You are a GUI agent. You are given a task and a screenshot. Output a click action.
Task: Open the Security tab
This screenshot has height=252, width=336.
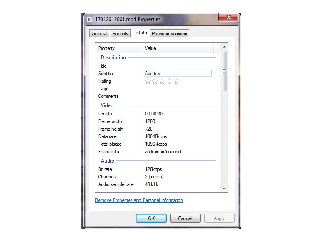click(x=121, y=34)
